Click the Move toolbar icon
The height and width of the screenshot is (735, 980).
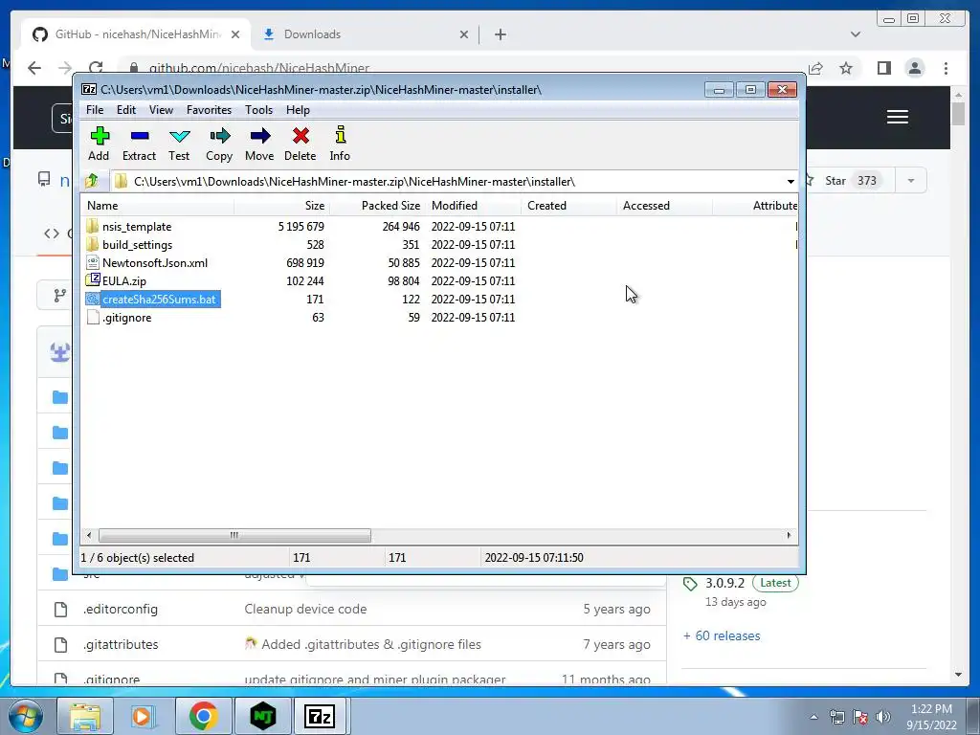(x=259, y=144)
